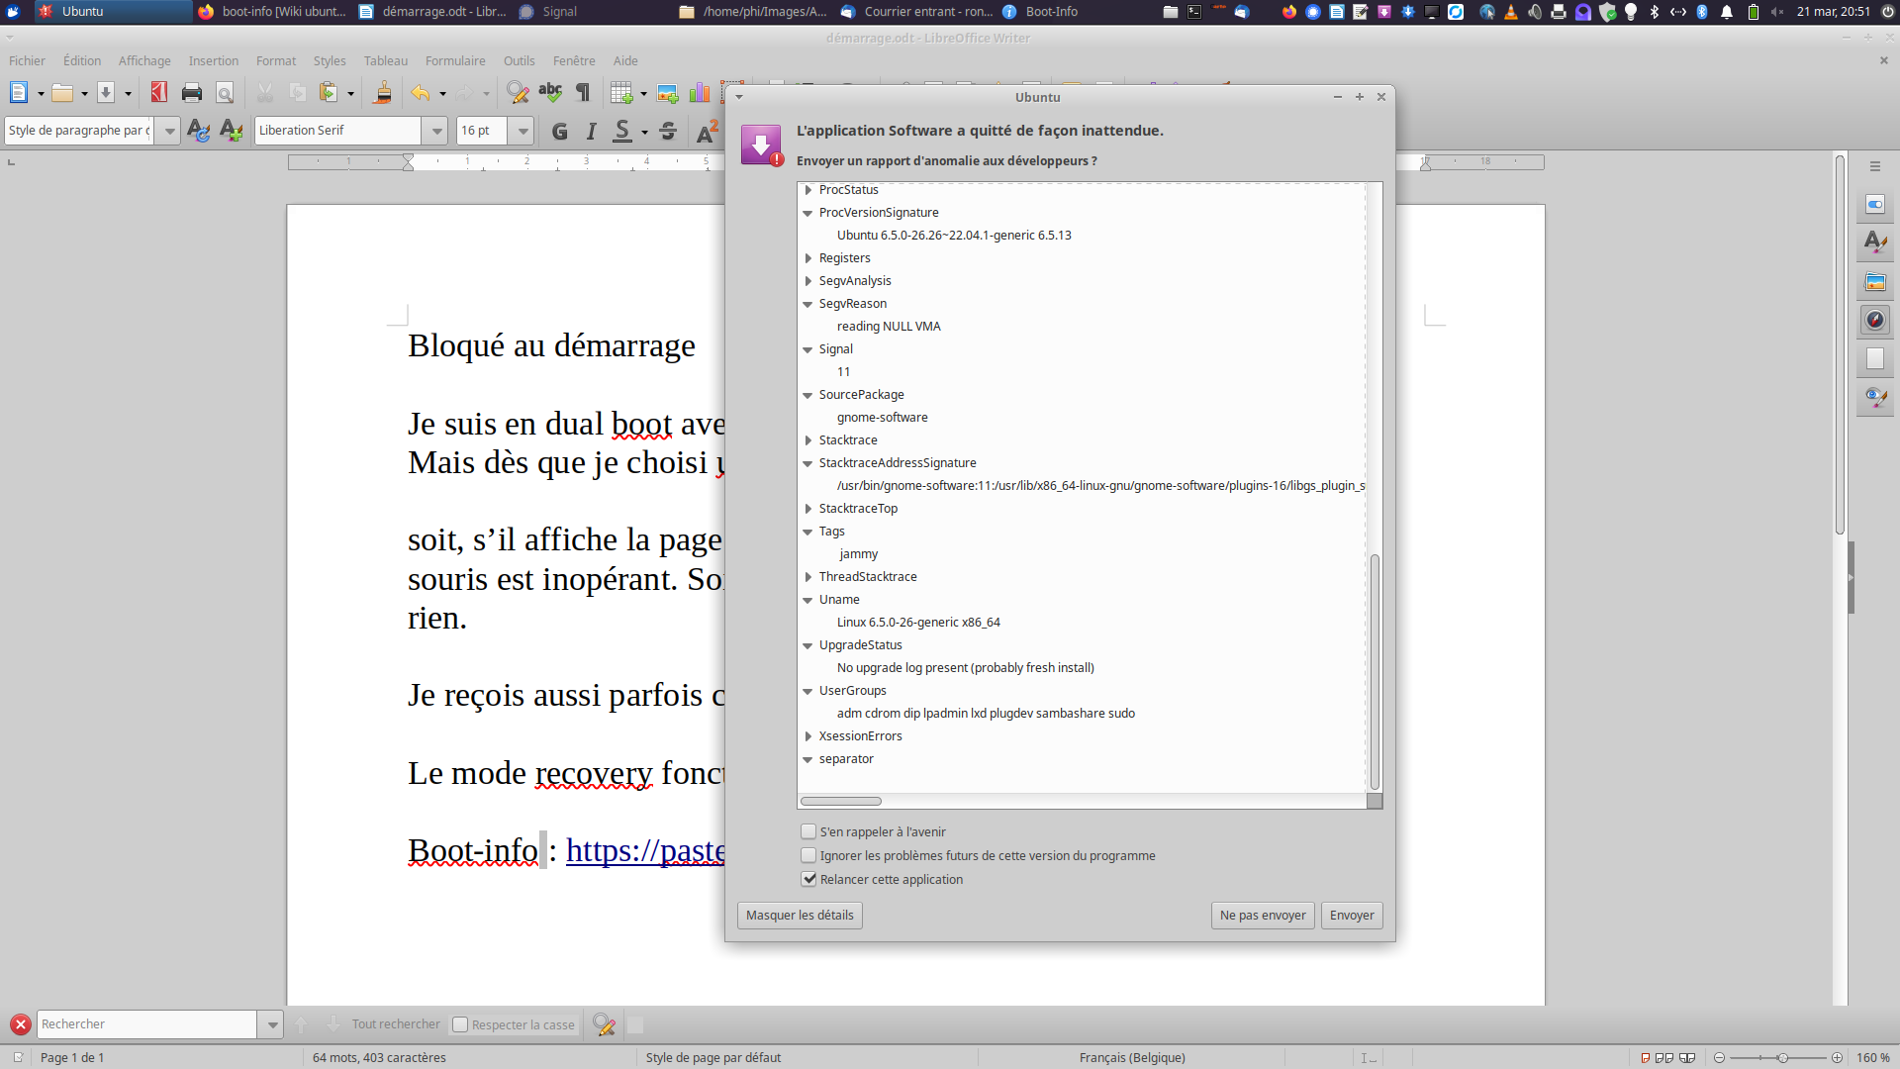This screenshot has height=1069, width=1900.
Task: Open the sidebar Navigator compass icon
Action: tap(1875, 320)
